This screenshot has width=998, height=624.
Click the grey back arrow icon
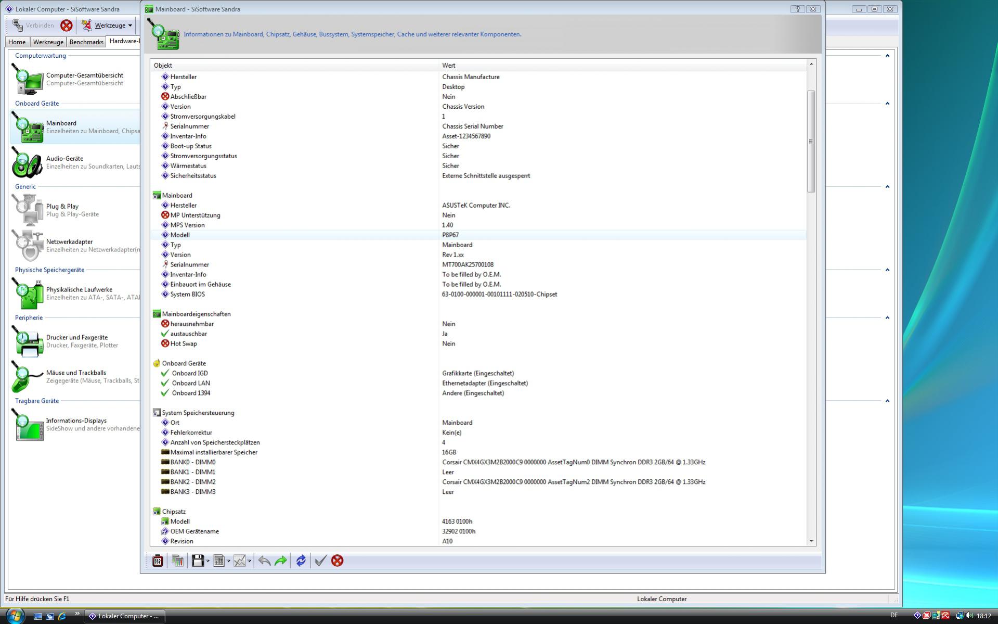[x=264, y=561]
